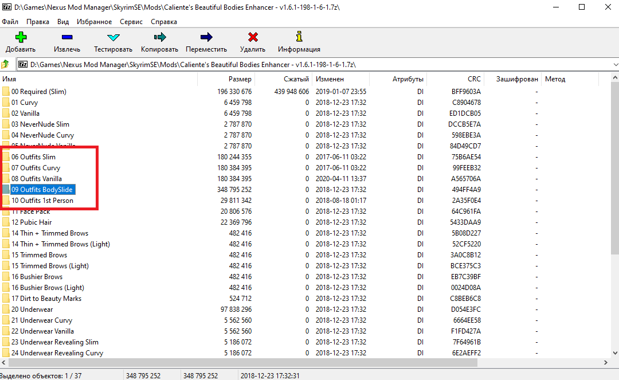This screenshot has height=380, width=619.
Task: Open the Информация toolbar icon
Action: pyautogui.click(x=299, y=38)
